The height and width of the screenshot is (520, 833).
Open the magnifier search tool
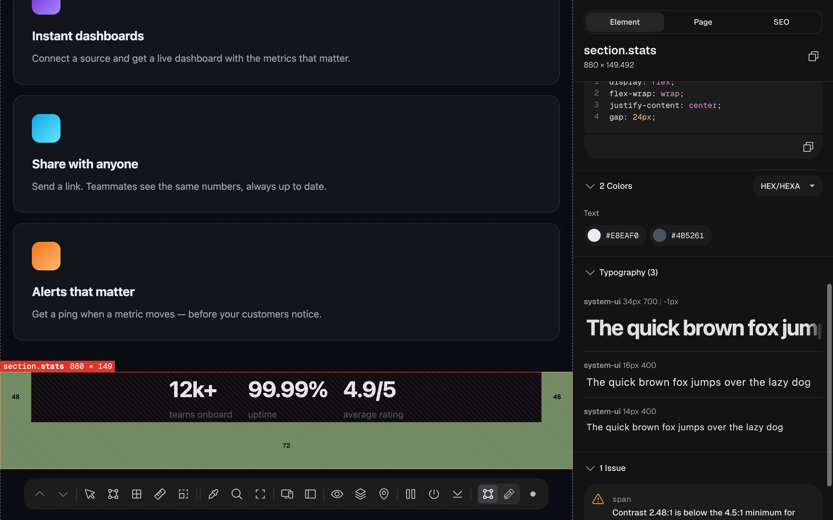pos(237,494)
